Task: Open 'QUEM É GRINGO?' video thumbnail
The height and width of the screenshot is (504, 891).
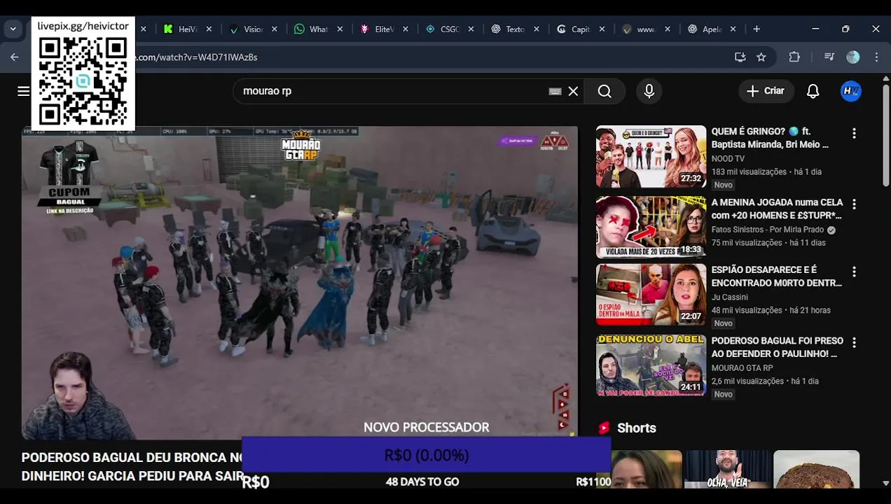Action: [x=651, y=157]
